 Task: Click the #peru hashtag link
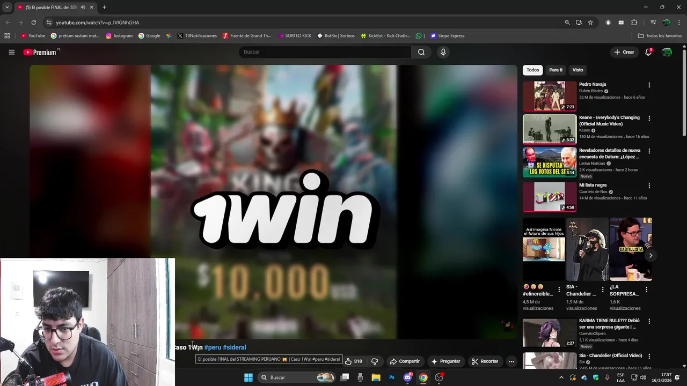(213, 347)
